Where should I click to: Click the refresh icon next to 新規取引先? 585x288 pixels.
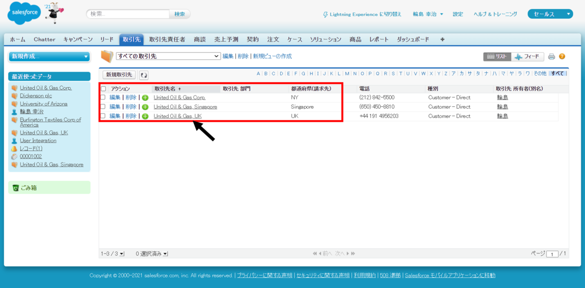(144, 75)
